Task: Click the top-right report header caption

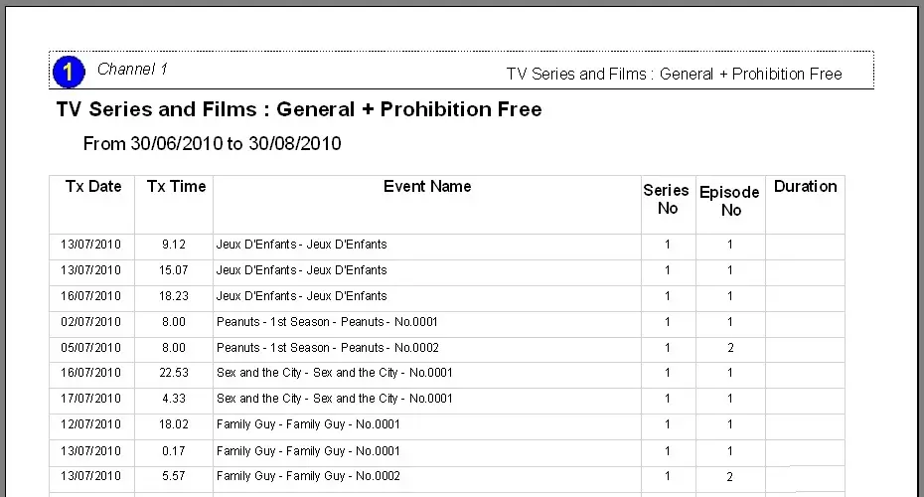Action: [x=674, y=74]
